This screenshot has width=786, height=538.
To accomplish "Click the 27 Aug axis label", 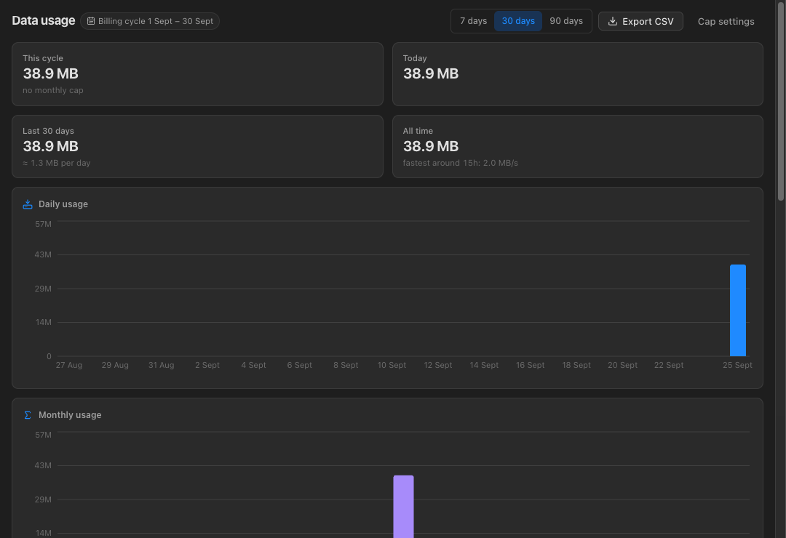I will (x=68, y=365).
